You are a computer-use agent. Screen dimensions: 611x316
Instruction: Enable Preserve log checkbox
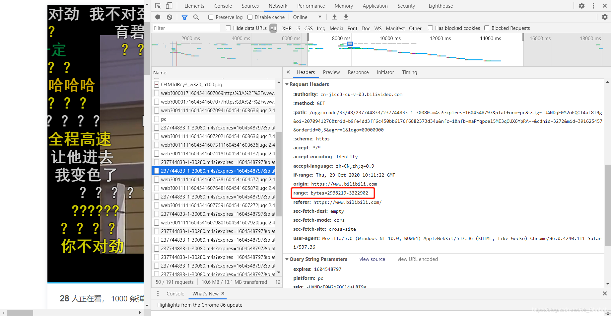(x=211, y=17)
